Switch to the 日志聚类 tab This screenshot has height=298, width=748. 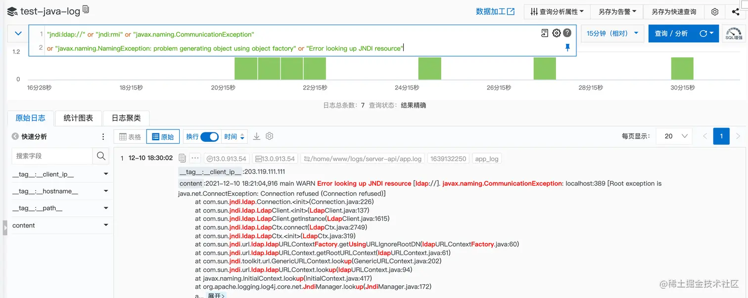point(126,118)
